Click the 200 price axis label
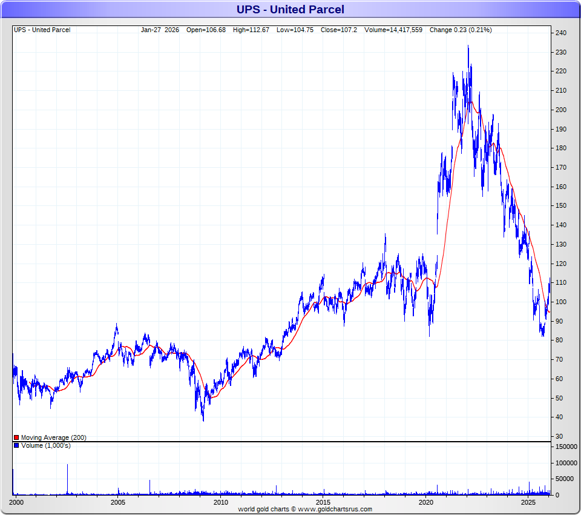 (561, 110)
